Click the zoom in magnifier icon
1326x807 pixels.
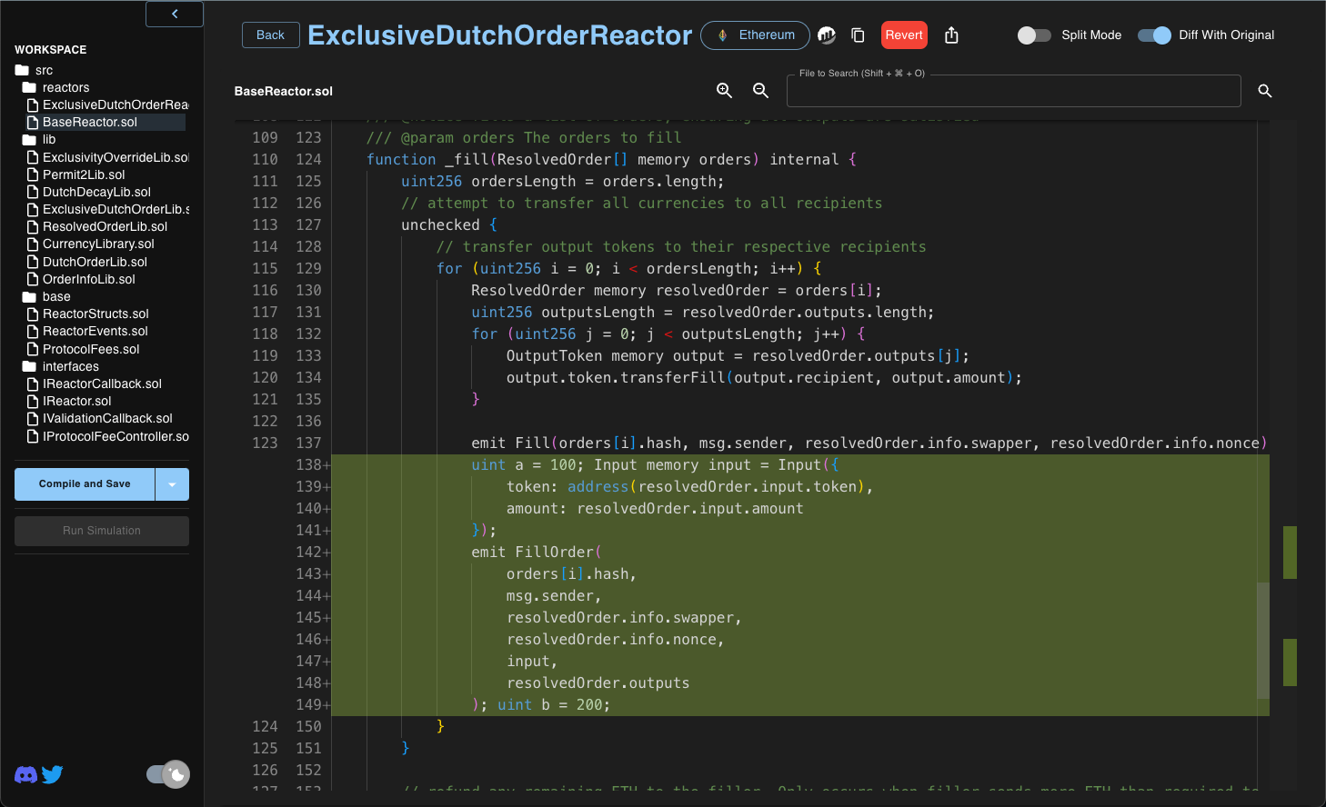tap(724, 91)
